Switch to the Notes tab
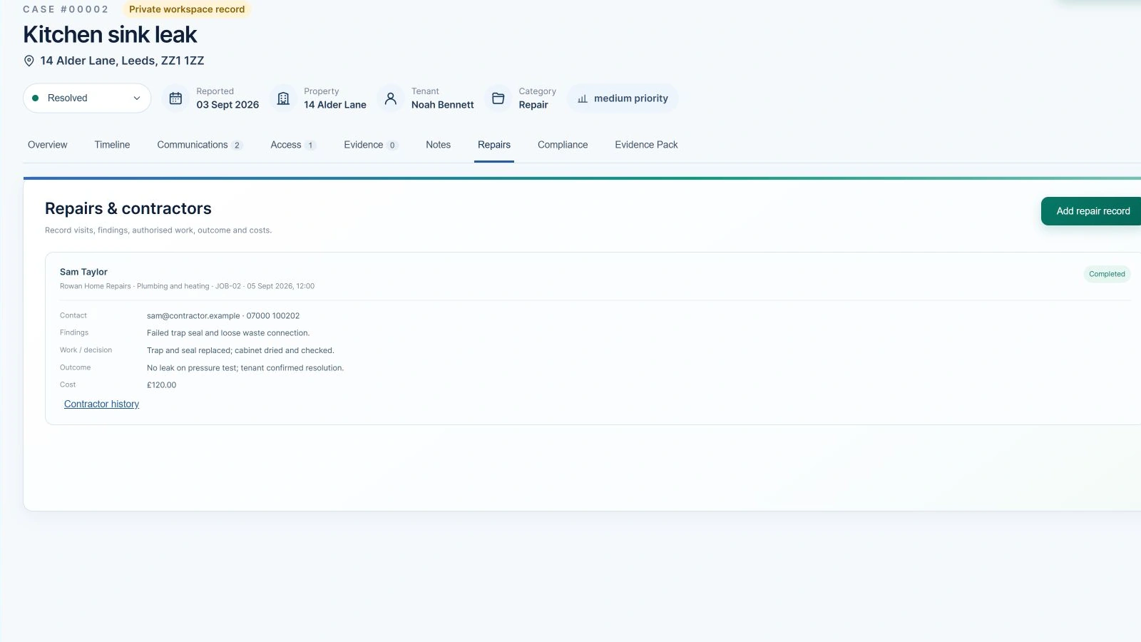Image resolution: width=1141 pixels, height=642 pixels. 438,145
